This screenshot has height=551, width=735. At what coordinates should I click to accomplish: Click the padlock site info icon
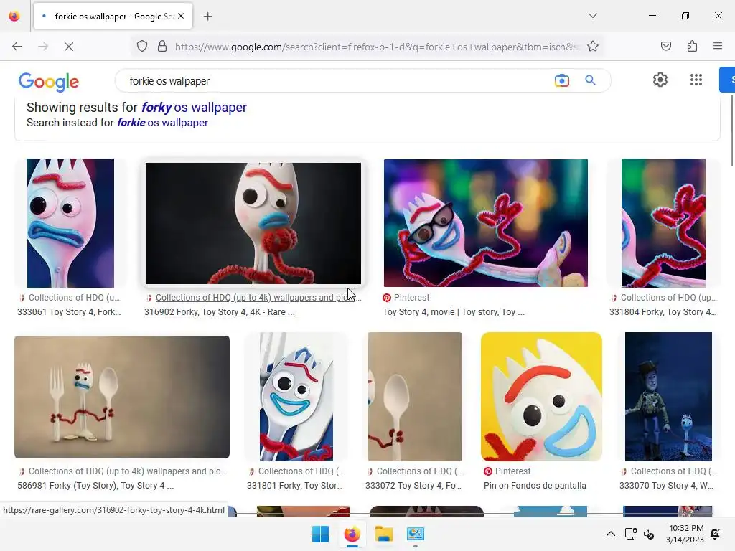click(162, 47)
